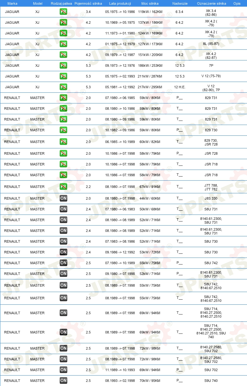The height and width of the screenshot is (386, 247).
Task: Select engine code XK 4.2 (82-87)
Action: [211, 56]
